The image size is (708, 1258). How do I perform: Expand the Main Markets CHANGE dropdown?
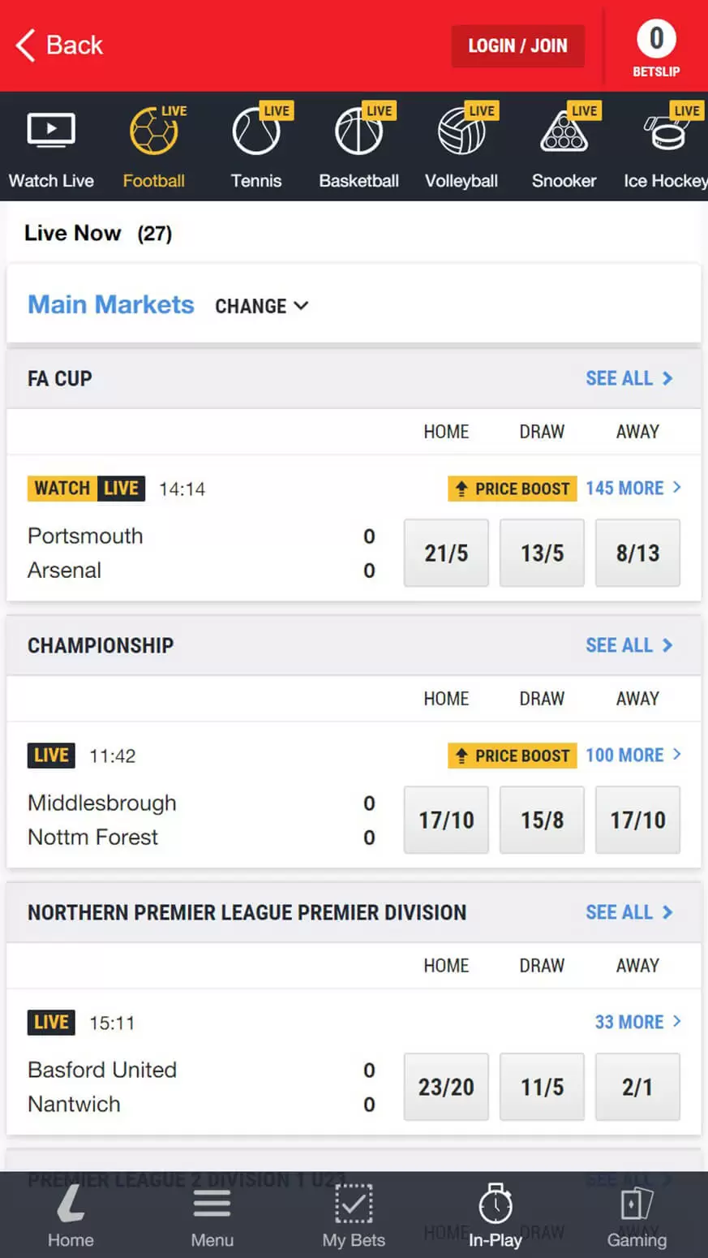[261, 306]
